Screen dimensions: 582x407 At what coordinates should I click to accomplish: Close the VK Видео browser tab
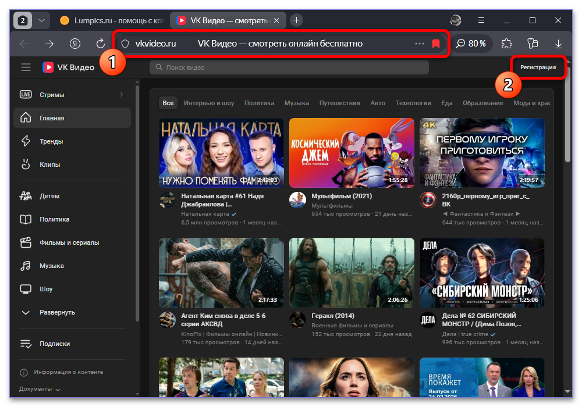point(276,21)
